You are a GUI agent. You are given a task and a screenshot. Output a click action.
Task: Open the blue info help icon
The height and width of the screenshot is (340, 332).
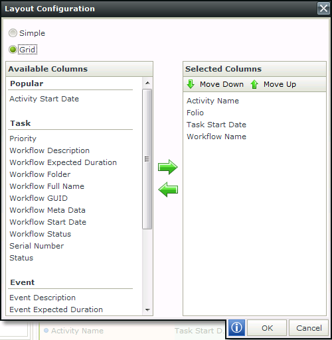[x=236, y=327]
